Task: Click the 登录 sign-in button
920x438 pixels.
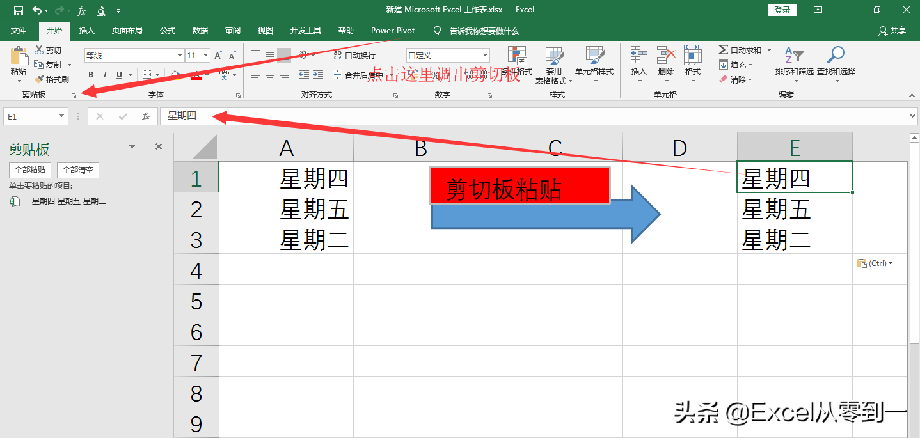Action: coord(782,10)
